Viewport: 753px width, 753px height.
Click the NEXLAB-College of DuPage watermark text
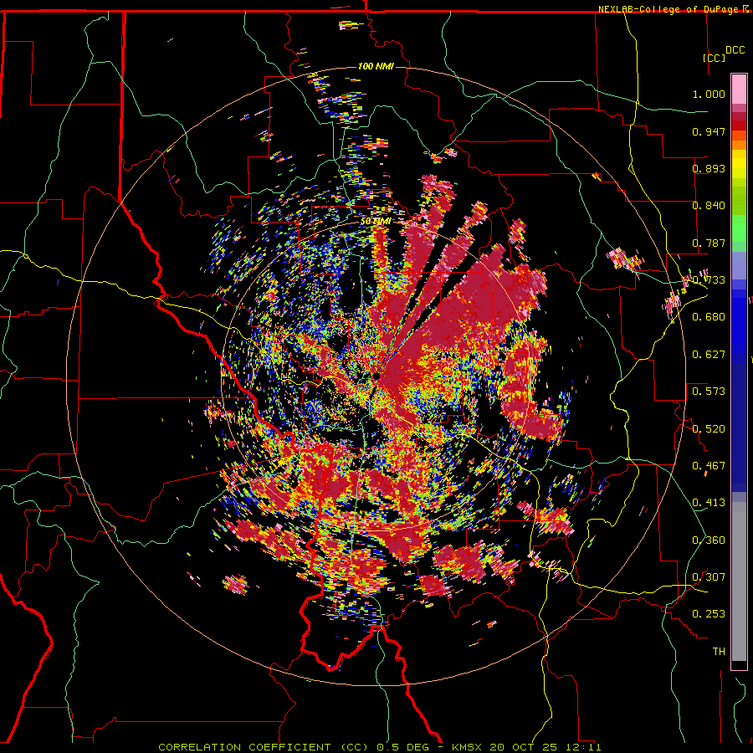[669, 9]
